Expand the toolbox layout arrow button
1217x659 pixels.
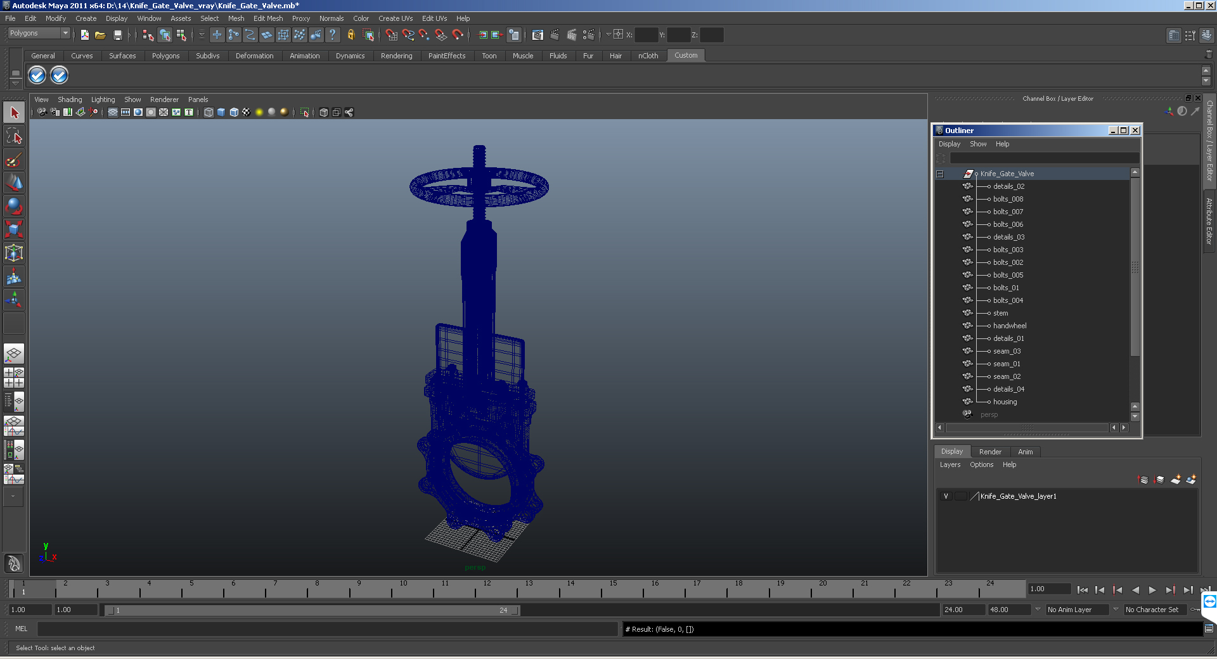[x=13, y=497]
